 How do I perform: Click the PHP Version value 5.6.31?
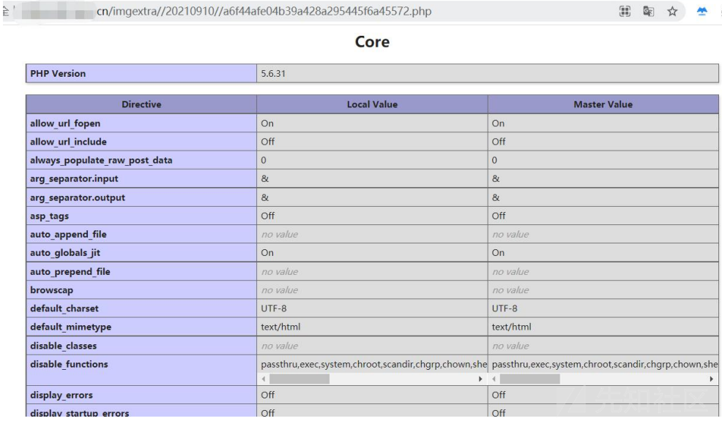273,73
